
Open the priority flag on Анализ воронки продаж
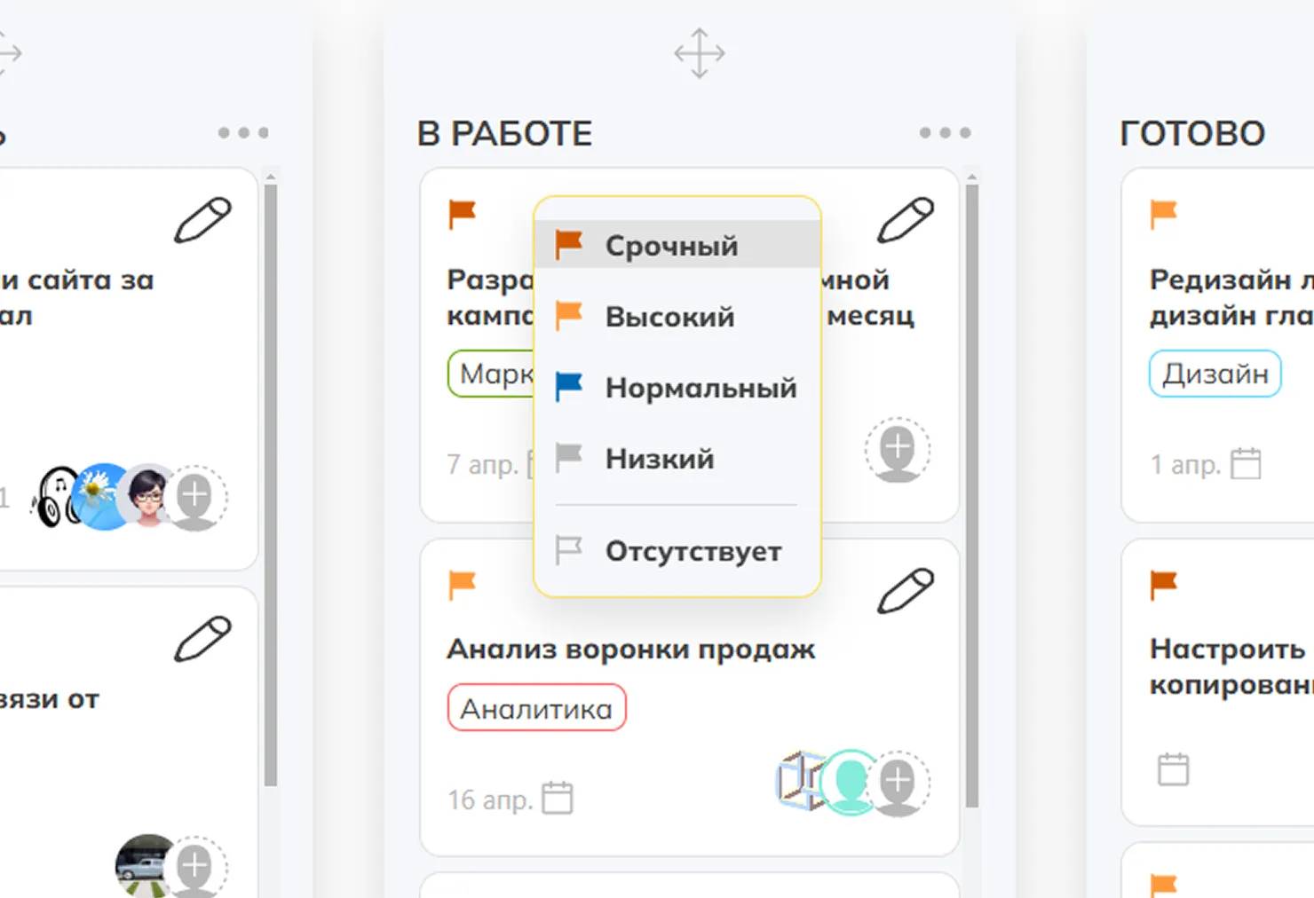(x=463, y=584)
